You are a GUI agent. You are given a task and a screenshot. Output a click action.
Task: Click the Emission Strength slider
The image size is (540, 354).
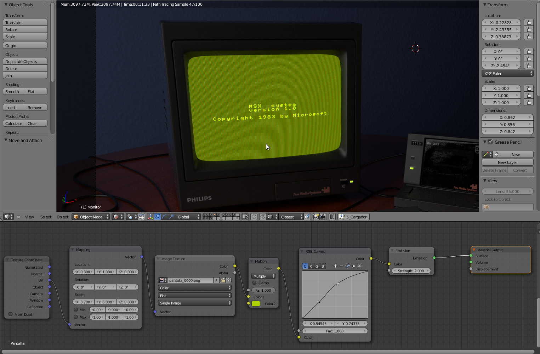[411, 270]
